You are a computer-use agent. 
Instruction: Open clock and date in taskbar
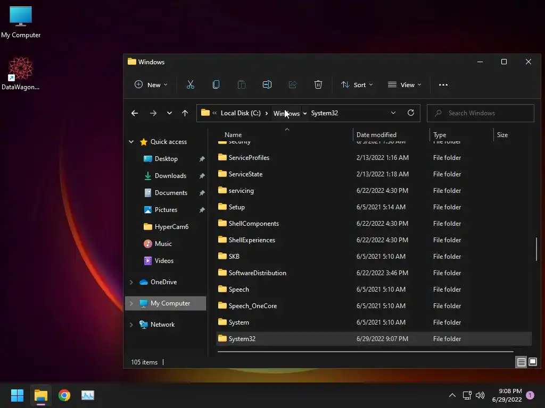coord(507,395)
